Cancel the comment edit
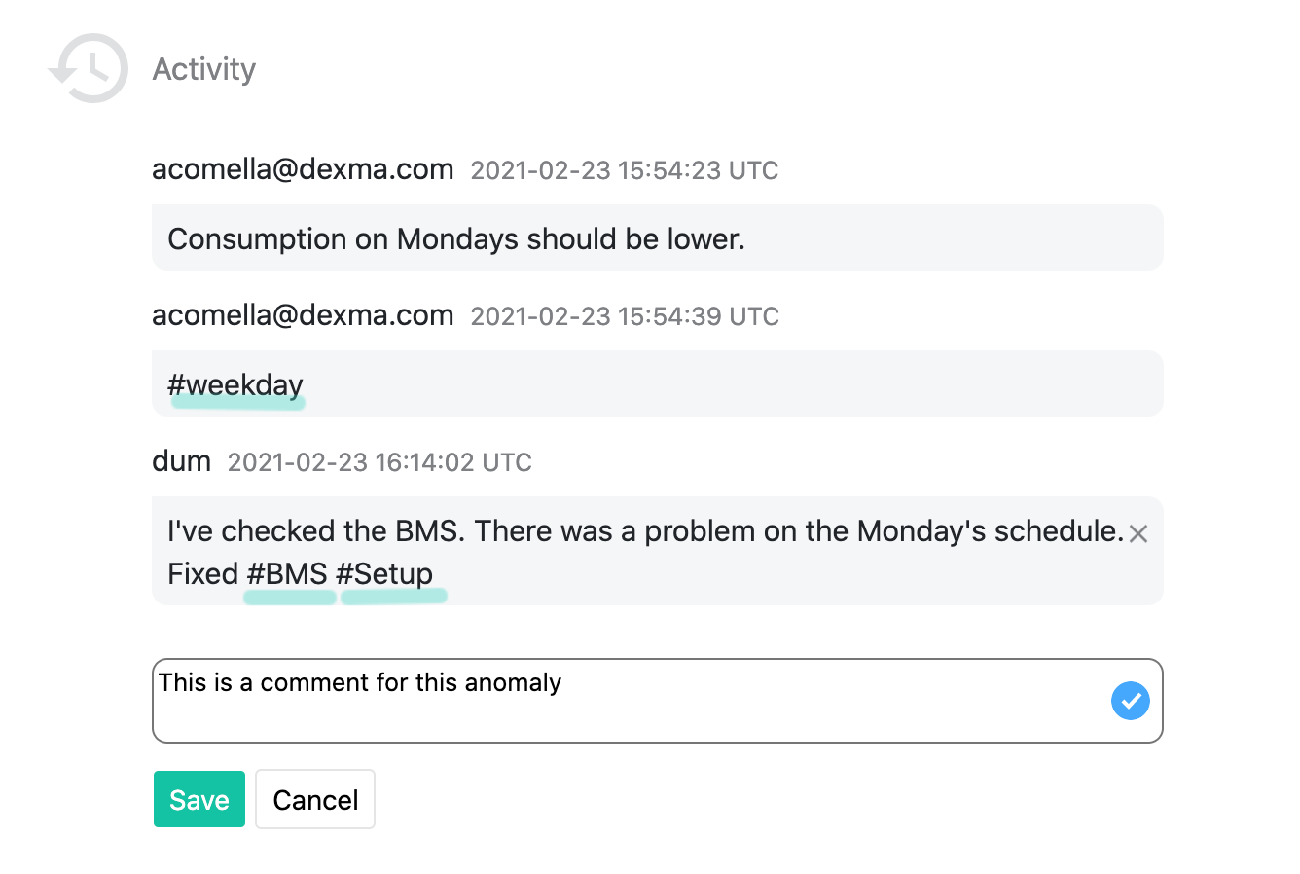1300x874 pixels. (x=315, y=799)
